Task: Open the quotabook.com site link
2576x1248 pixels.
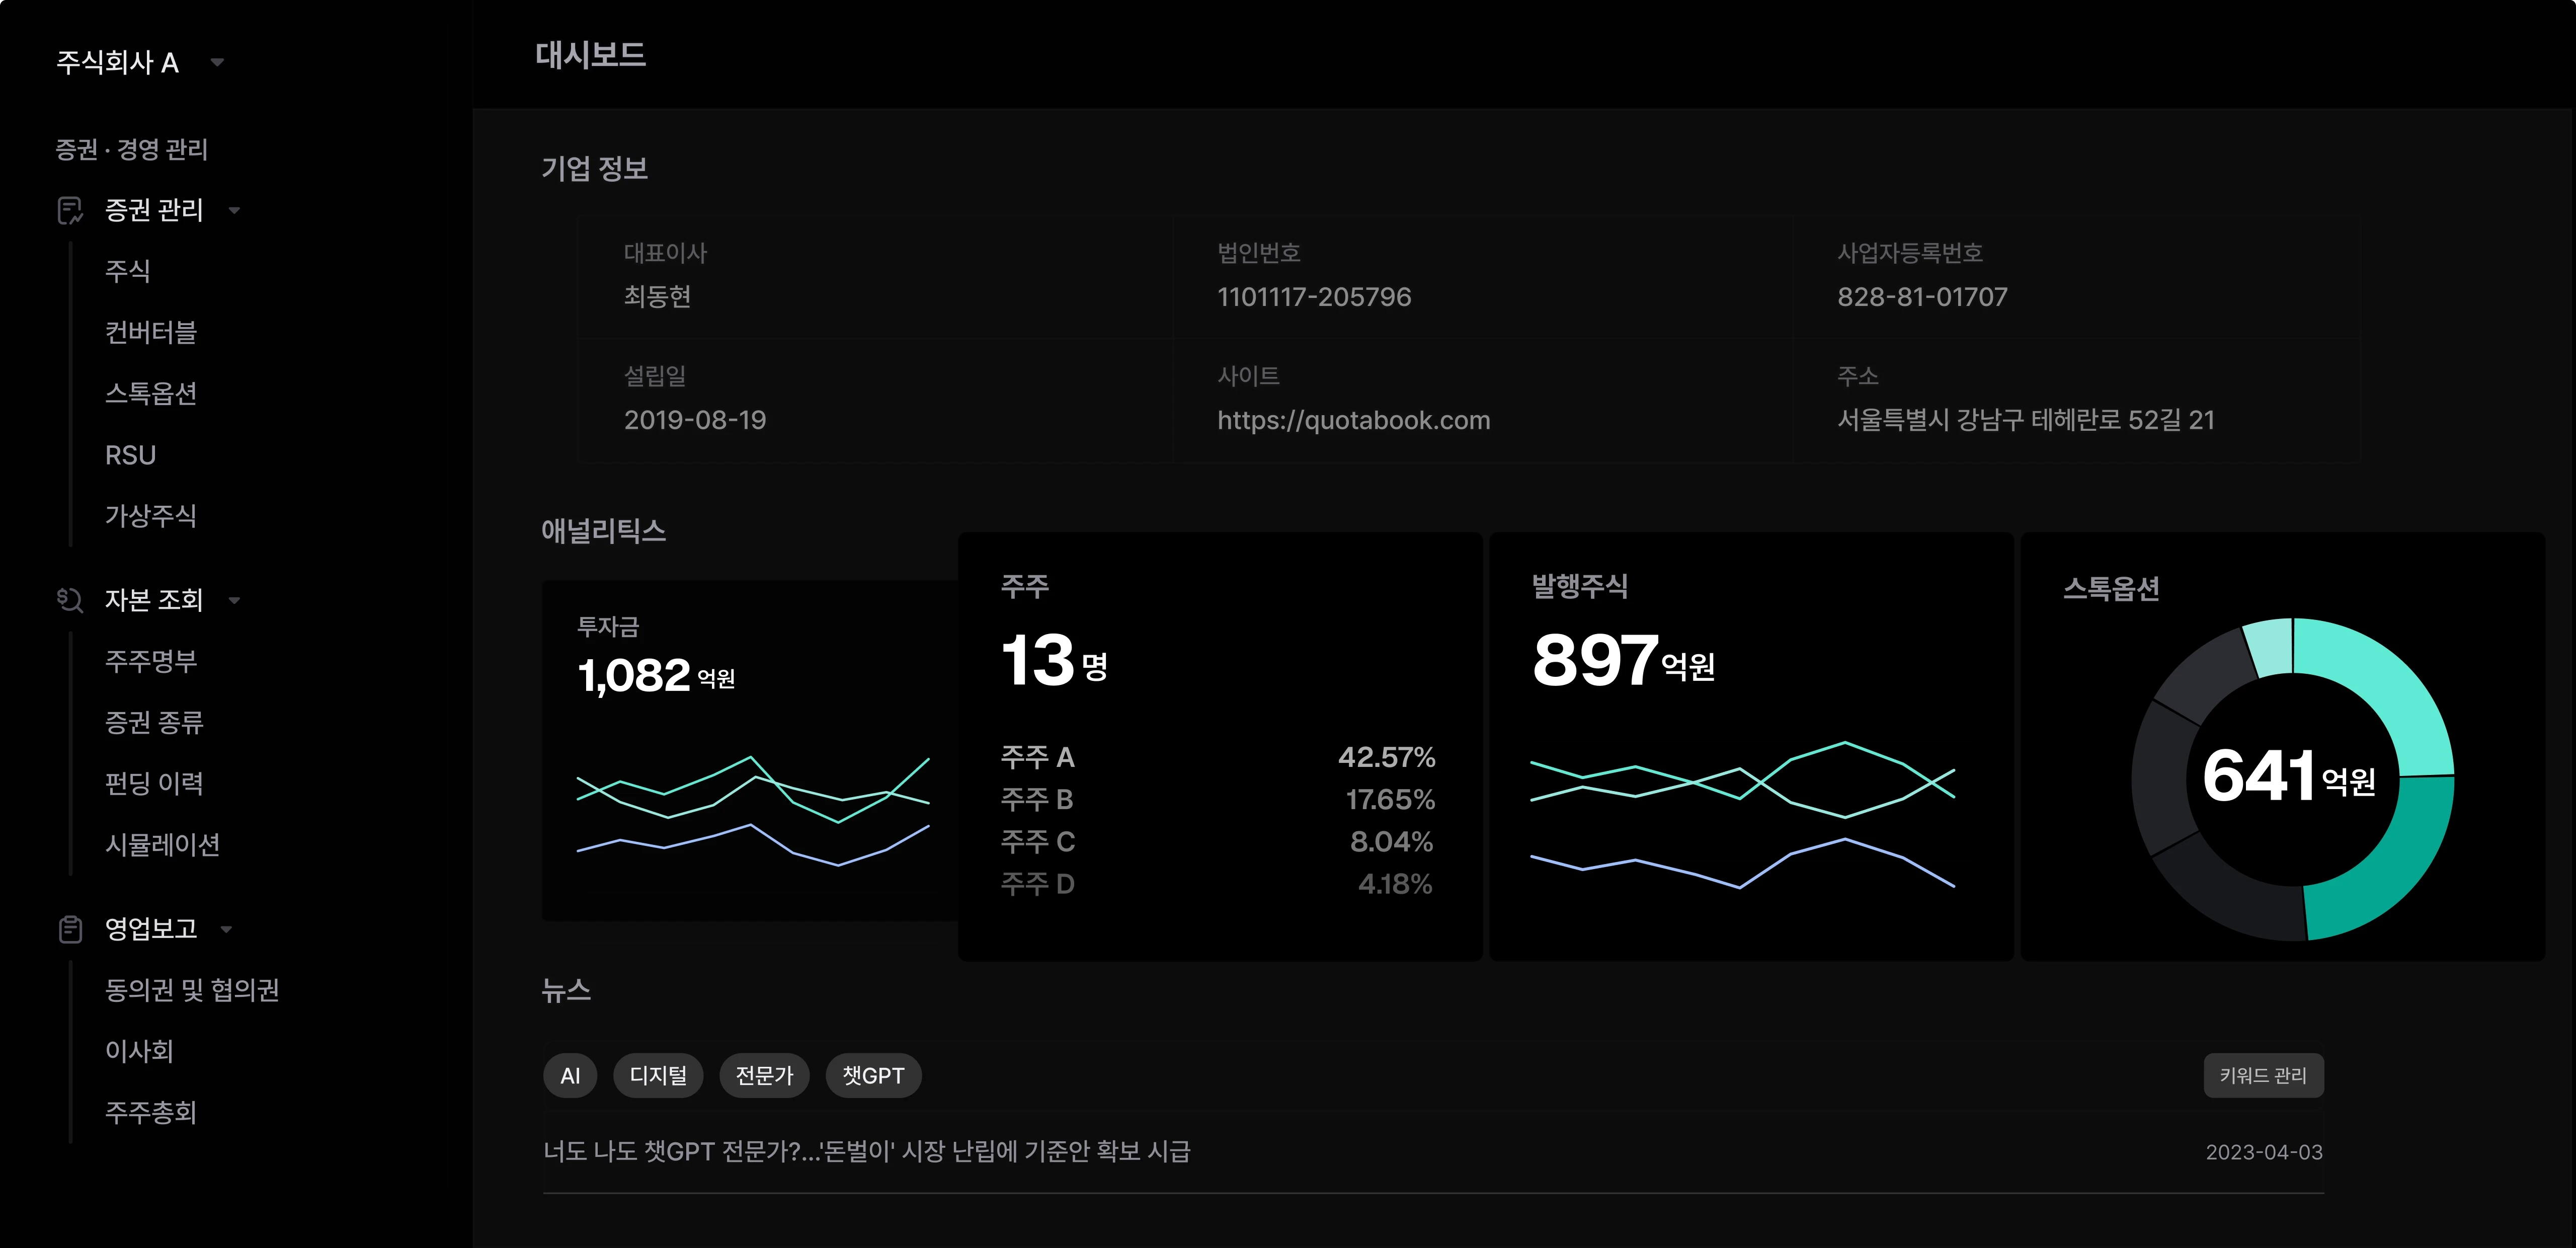Action: [x=1353, y=420]
